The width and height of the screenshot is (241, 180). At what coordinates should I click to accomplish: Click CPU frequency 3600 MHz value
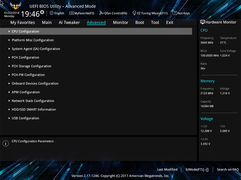207,43
